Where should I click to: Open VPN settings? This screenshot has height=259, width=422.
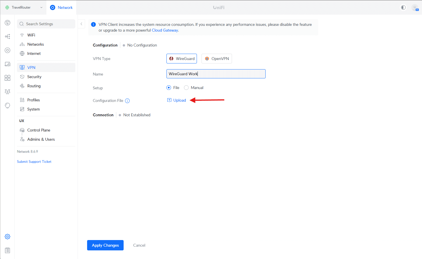pyautogui.click(x=46, y=67)
